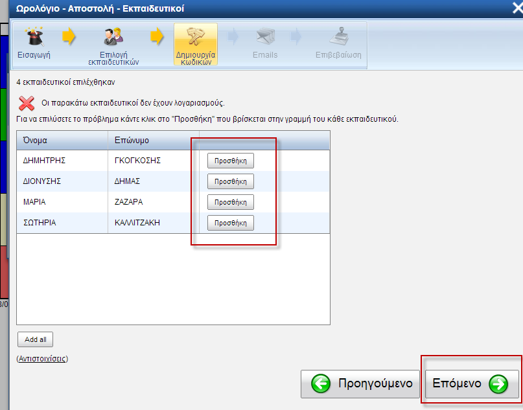This screenshot has height=410, width=523.
Task: Go to the Emails step label
Action: pyautogui.click(x=265, y=55)
